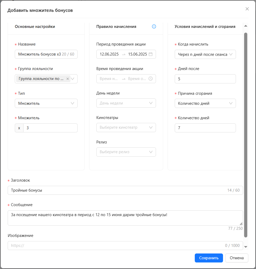Focus the Множитель value input
This screenshot has width=256, height=269.
[x=50, y=128]
